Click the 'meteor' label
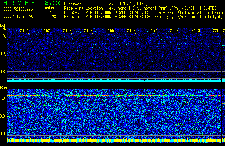225x146 pixels. click(51, 7)
